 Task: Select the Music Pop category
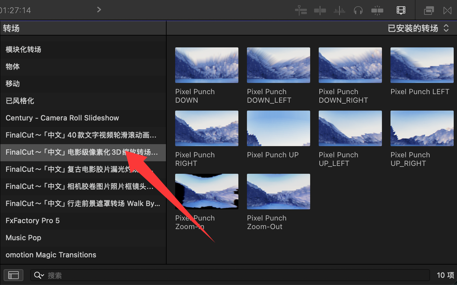tap(23, 238)
